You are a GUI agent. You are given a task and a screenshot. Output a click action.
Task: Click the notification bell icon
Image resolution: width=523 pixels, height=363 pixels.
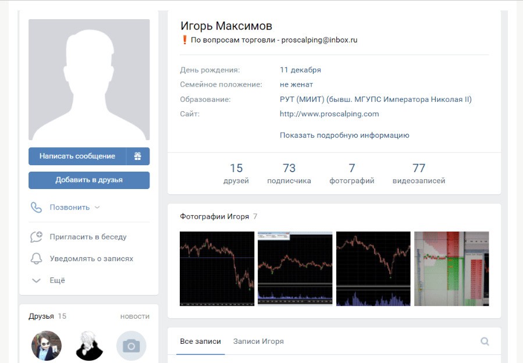pos(36,258)
